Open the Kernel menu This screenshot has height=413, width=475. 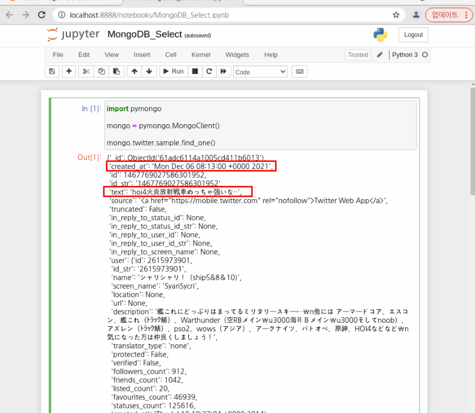pos(200,55)
